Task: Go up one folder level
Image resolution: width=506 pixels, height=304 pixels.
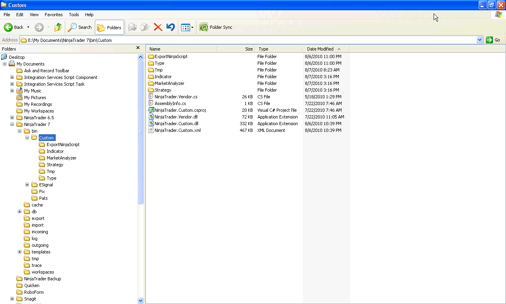Action: 58,27
